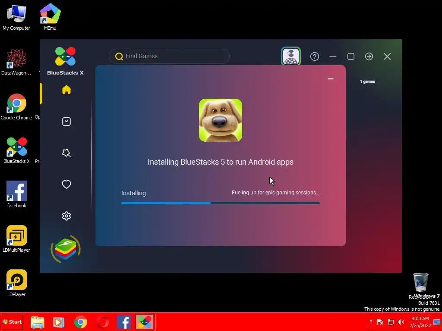Click the taskbar clock showing 8:00 AM
Image resolution: width=442 pixels, height=331 pixels.
tap(420, 322)
